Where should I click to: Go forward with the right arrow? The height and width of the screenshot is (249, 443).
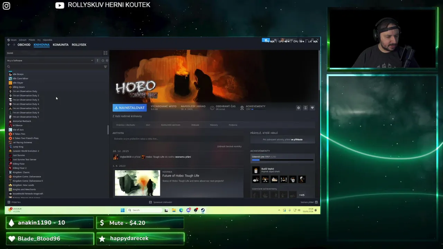[x=14, y=45]
